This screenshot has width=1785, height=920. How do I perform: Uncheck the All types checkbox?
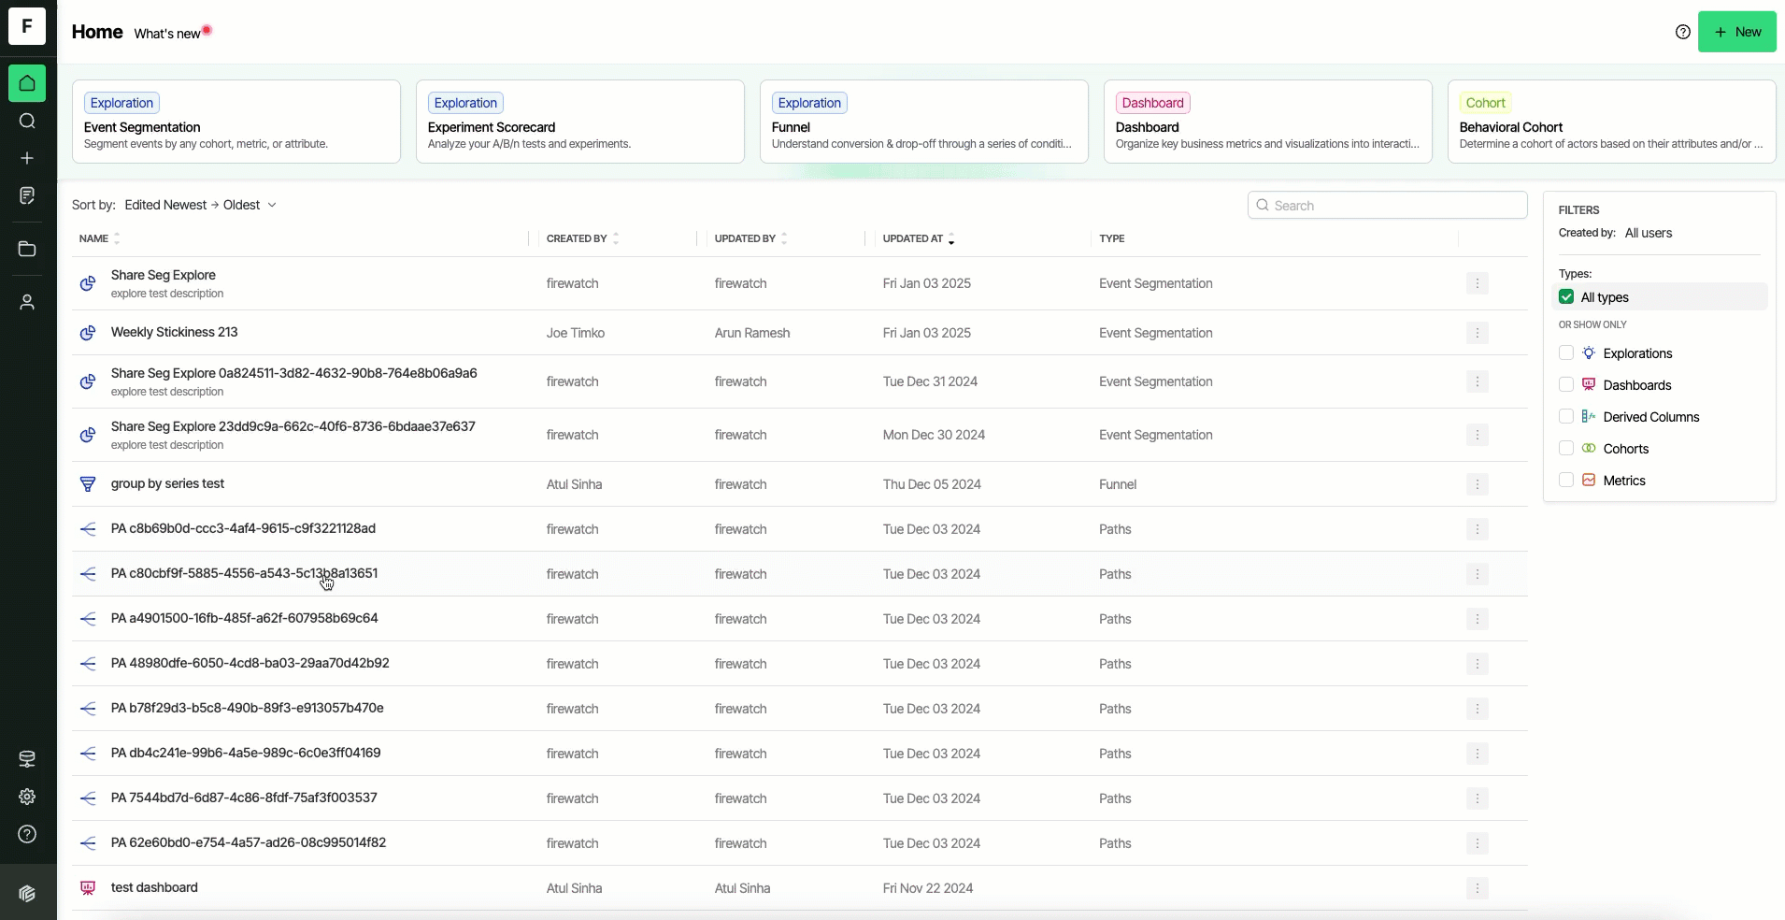pos(1566,297)
